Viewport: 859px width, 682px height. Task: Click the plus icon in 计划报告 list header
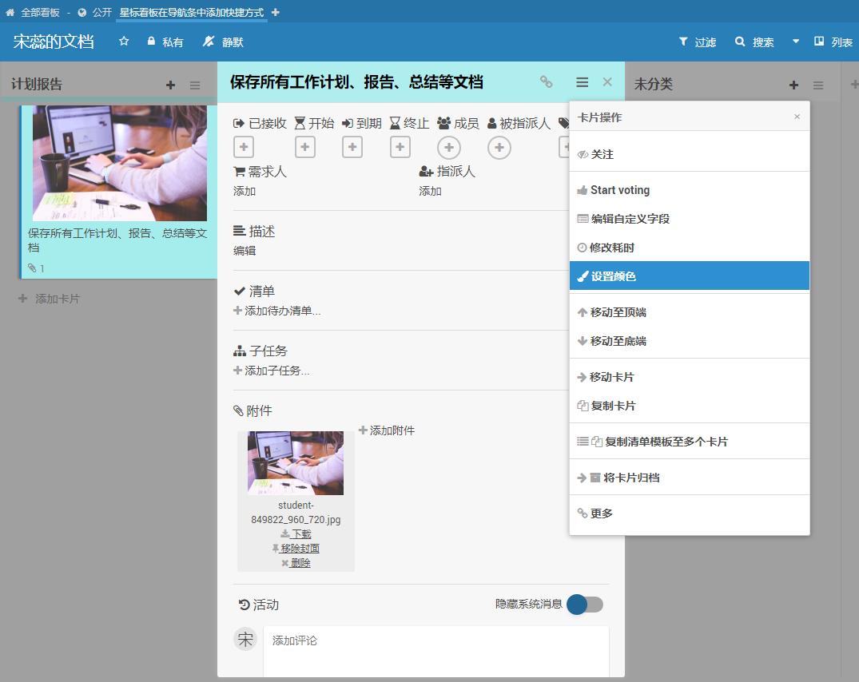[170, 85]
